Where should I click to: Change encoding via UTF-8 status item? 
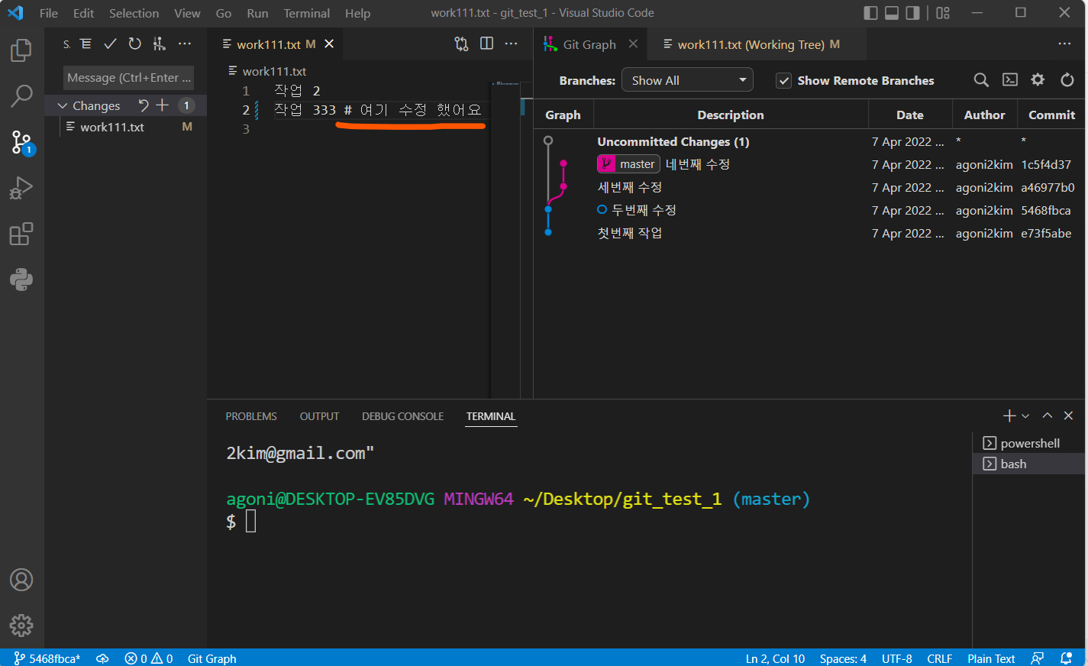897,658
